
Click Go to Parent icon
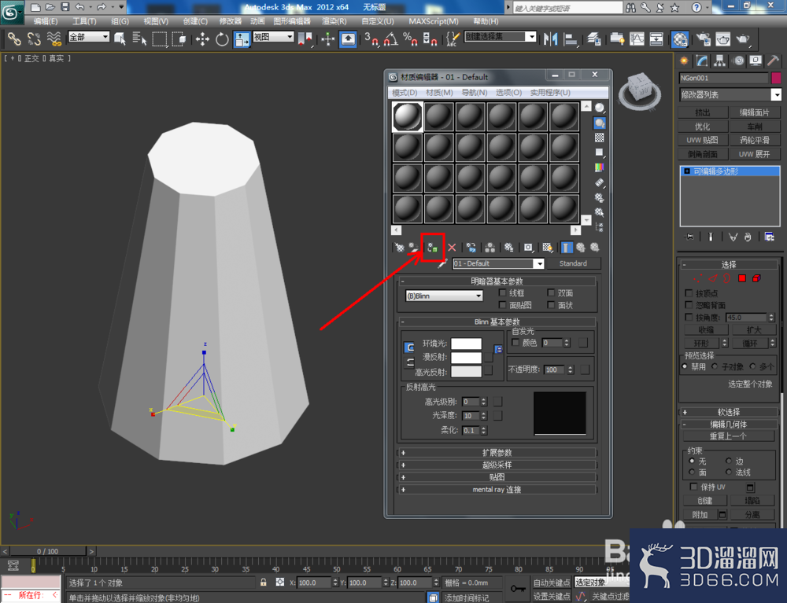pyautogui.click(x=581, y=248)
